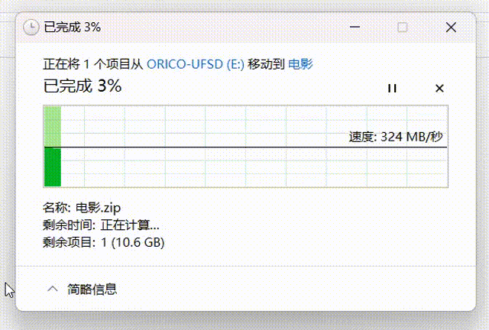Click the black speed line in graph

(x=246, y=147)
